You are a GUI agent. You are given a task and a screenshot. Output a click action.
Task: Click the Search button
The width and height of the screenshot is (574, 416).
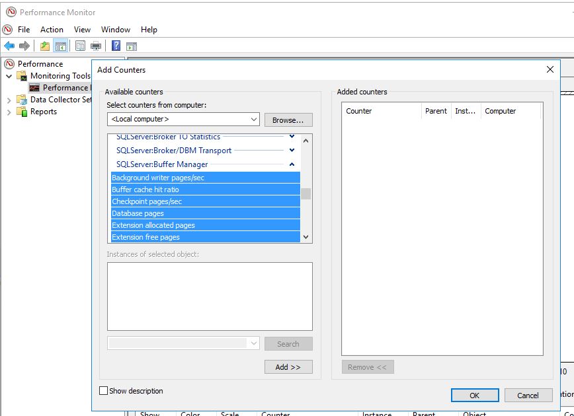[288, 343]
